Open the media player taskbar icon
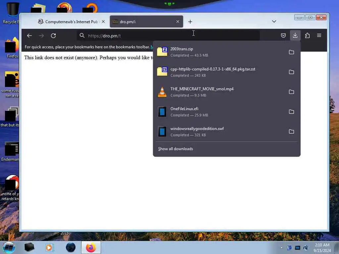The image size is (339, 254). (49, 247)
